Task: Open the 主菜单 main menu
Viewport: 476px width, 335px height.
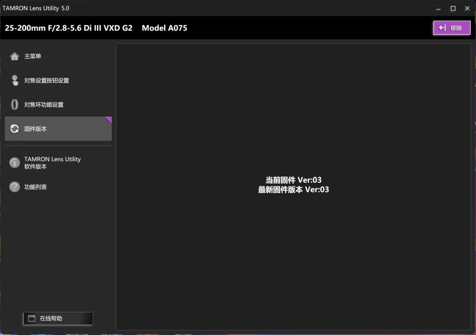Action: tap(58, 56)
